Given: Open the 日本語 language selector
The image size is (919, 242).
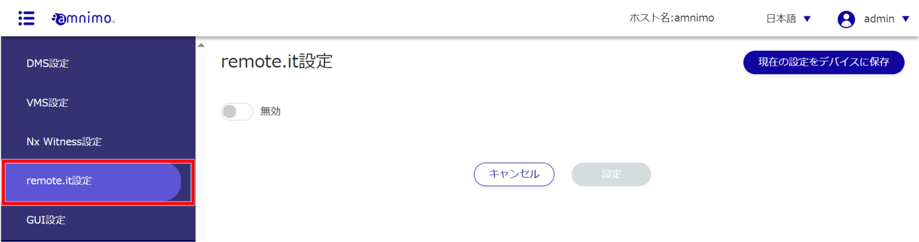Looking at the screenshot, I should click(781, 19).
